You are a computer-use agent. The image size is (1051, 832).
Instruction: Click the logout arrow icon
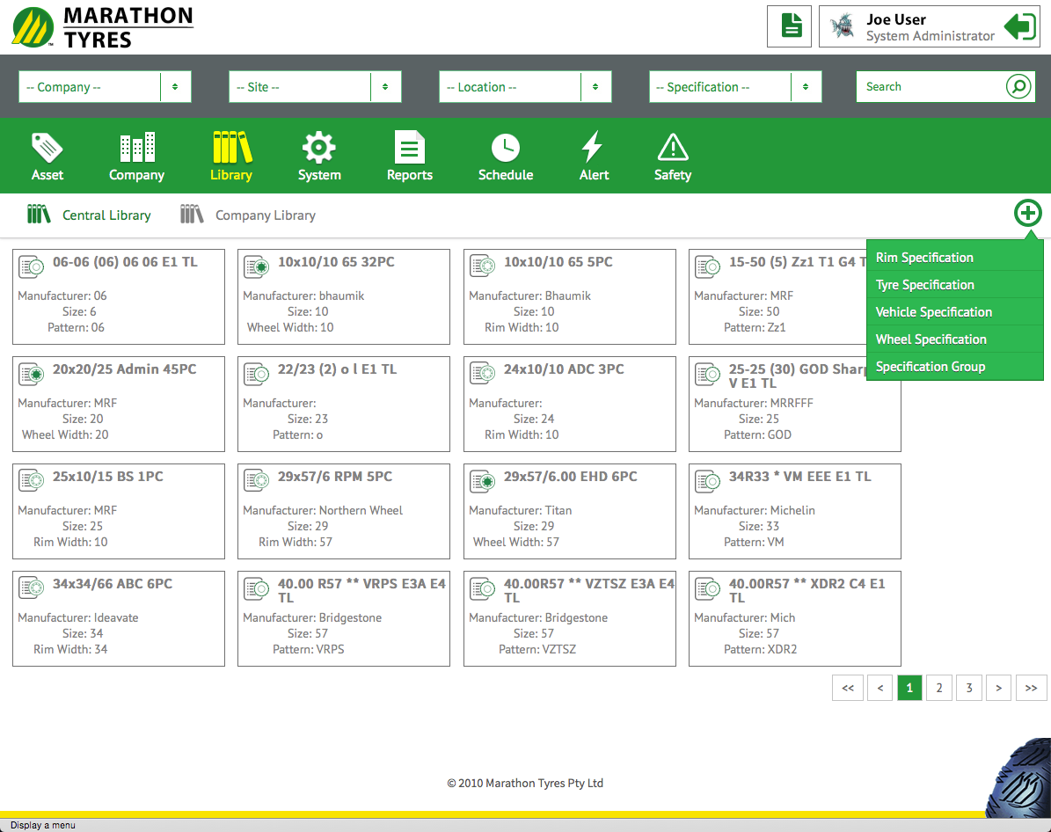pos(1020,26)
